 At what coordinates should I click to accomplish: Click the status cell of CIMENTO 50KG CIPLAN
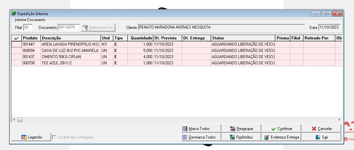click(x=243, y=57)
